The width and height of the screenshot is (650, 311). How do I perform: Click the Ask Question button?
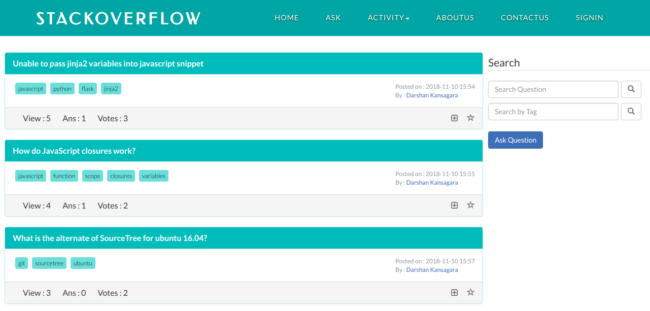(516, 140)
